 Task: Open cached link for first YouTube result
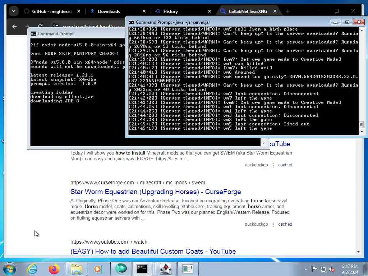285,165
